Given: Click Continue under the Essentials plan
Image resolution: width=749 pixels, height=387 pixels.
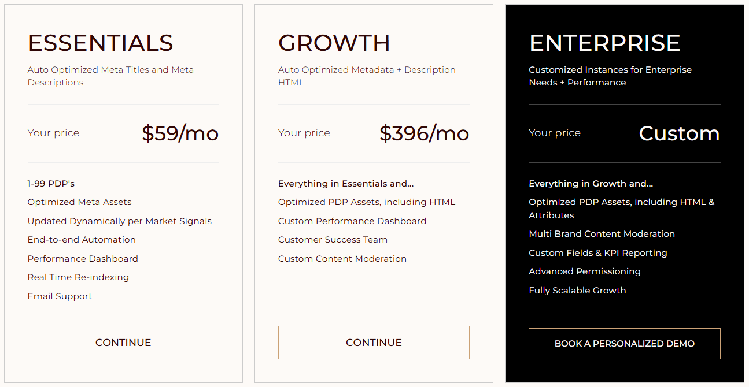Looking at the screenshot, I should coord(123,343).
